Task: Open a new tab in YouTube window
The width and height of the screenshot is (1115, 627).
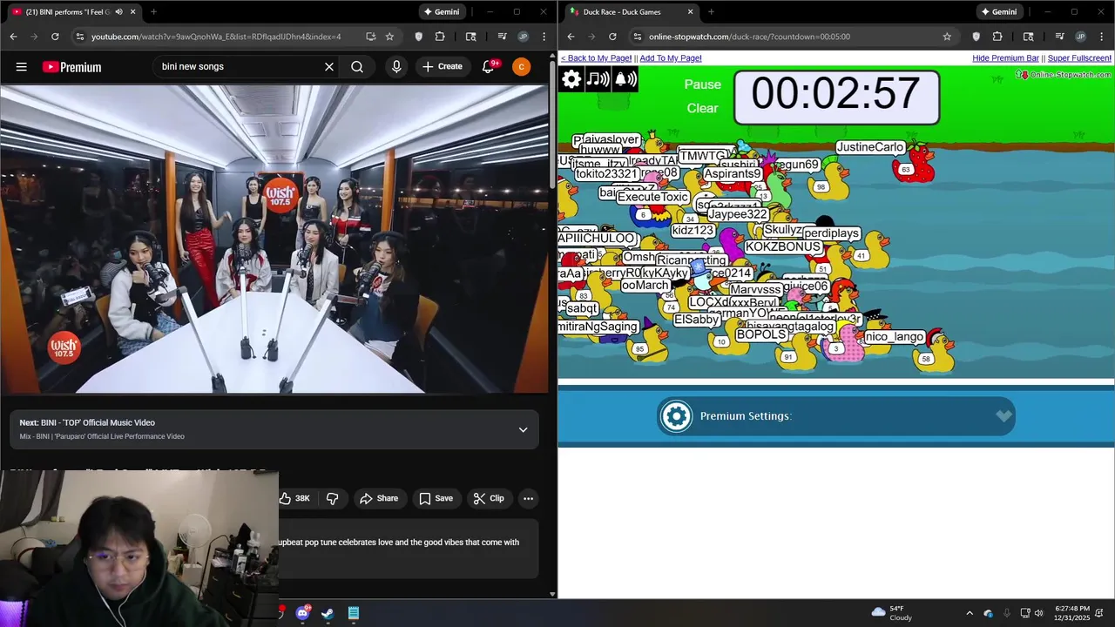Action: point(153,12)
